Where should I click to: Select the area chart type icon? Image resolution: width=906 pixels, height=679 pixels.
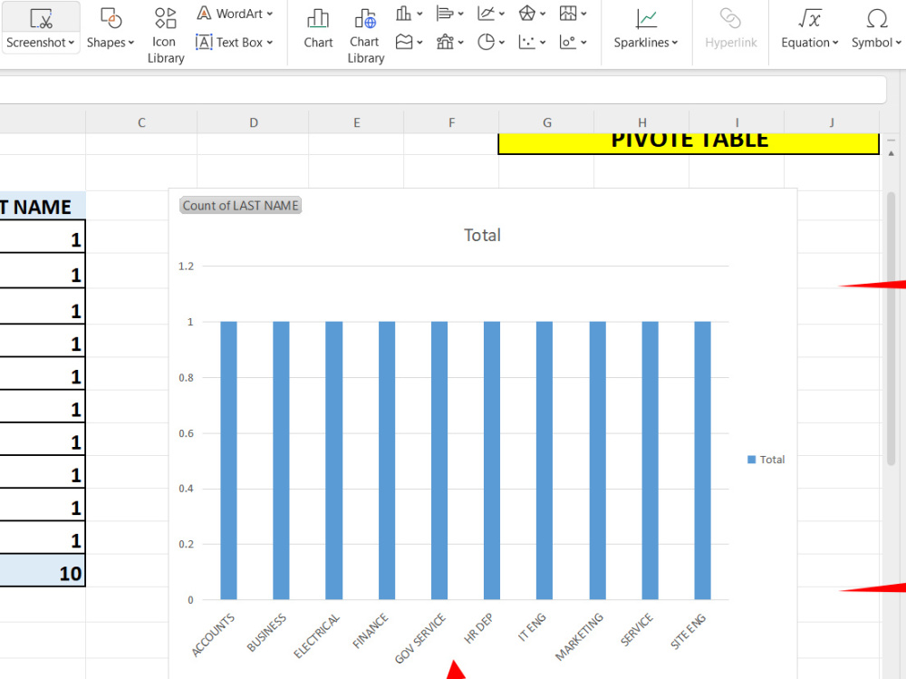pos(404,42)
